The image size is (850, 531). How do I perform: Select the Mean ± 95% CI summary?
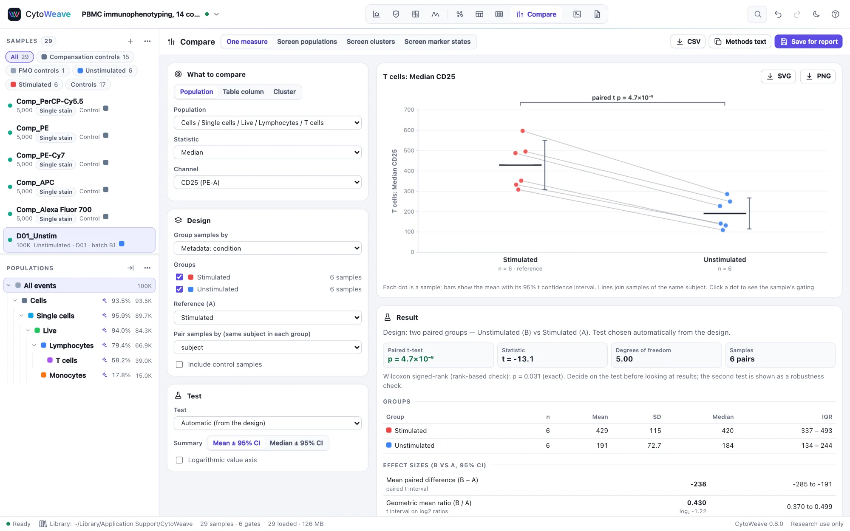(236, 443)
